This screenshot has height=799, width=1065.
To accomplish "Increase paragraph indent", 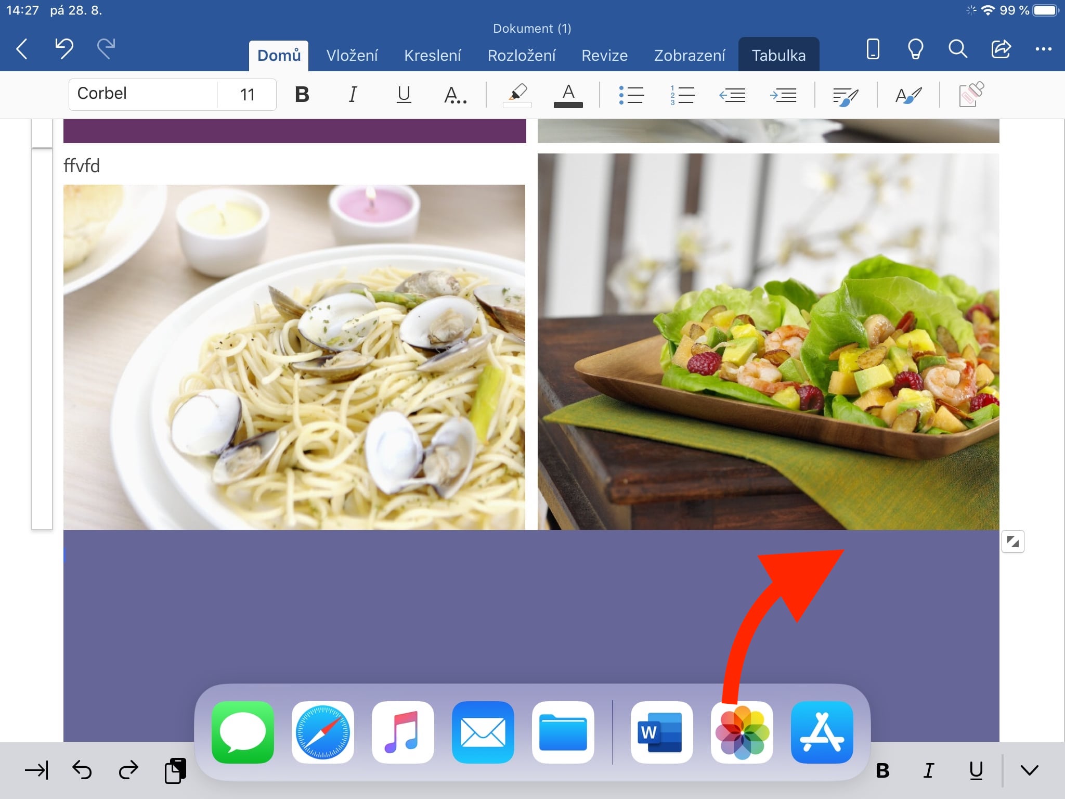I will [783, 95].
